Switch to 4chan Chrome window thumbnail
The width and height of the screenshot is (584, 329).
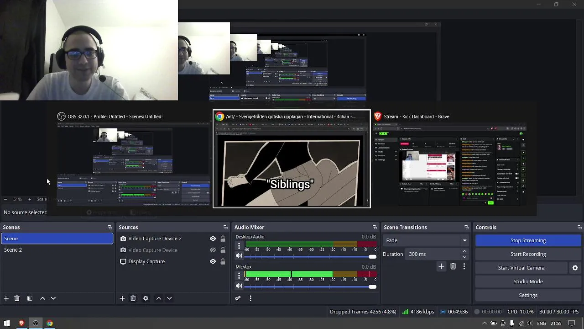click(x=292, y=159)
